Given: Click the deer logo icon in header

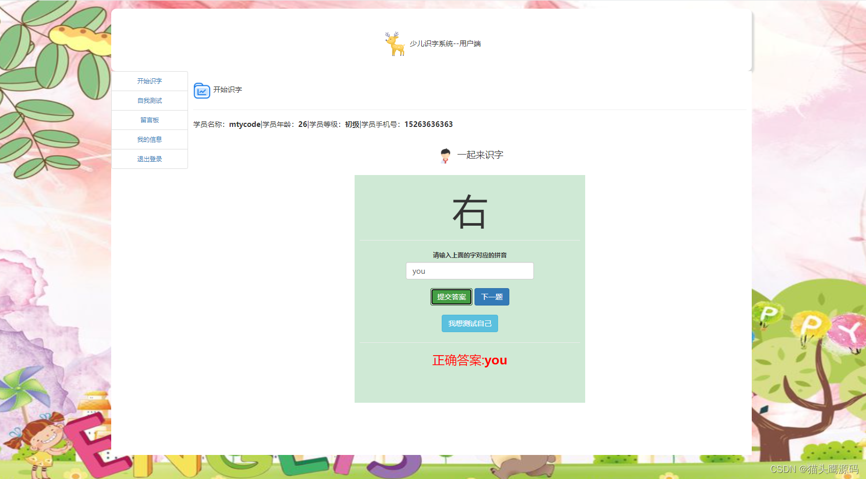Looking at the screenshot, I should pos(395,43).
